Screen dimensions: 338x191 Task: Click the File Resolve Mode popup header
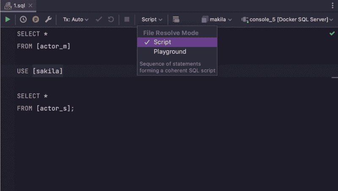tap(171, 33)
